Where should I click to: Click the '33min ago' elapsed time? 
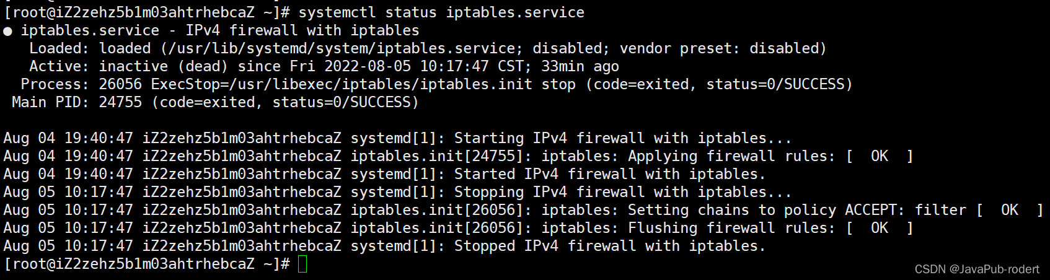pyautogui.click(x=580, y=66)
